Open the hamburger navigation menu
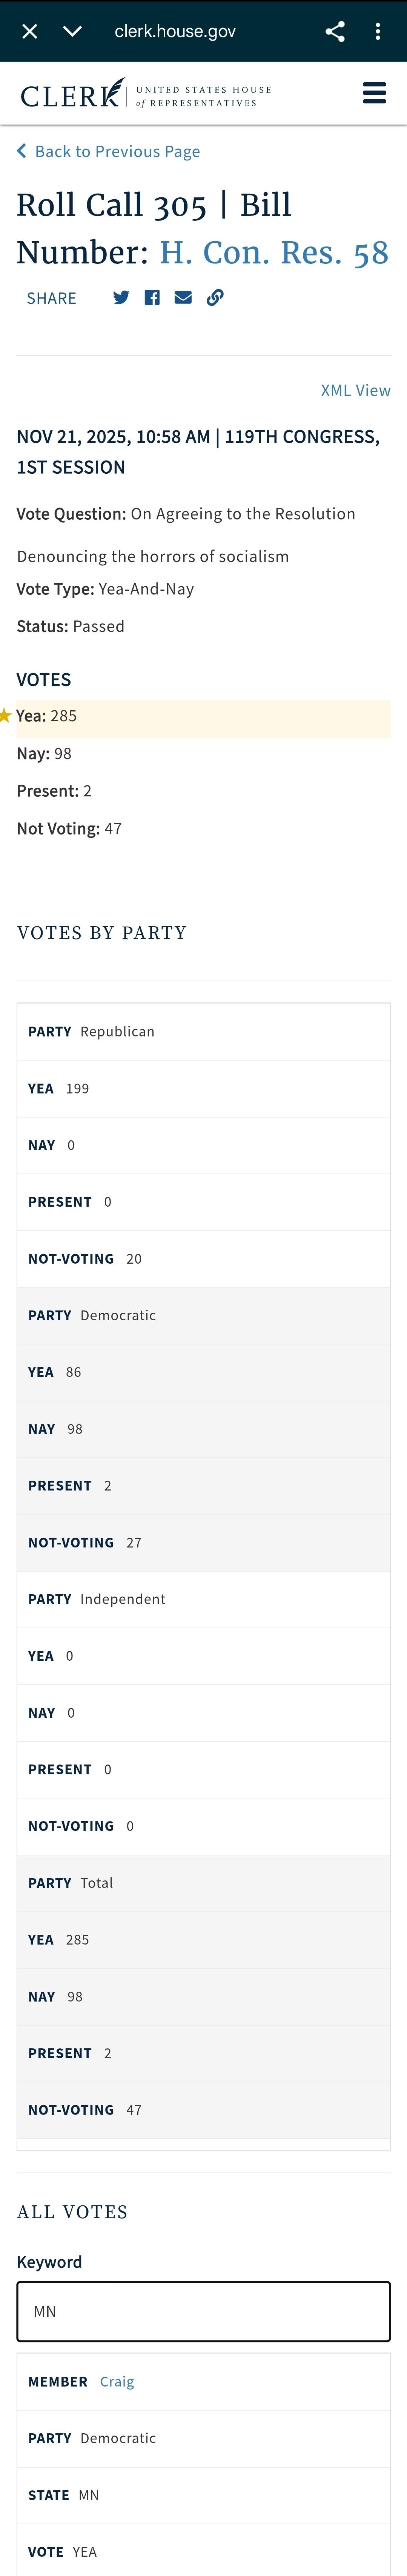The width and height of the screenshot is (407, 2576). (374, 93)
